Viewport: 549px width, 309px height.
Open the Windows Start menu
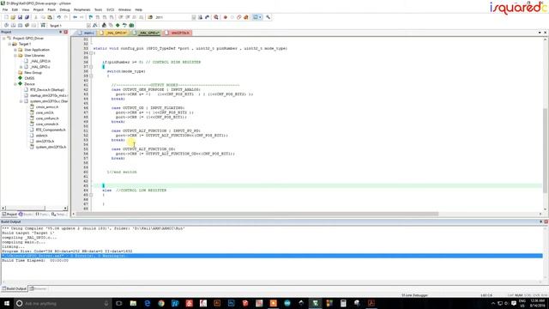tap(7, 303)
